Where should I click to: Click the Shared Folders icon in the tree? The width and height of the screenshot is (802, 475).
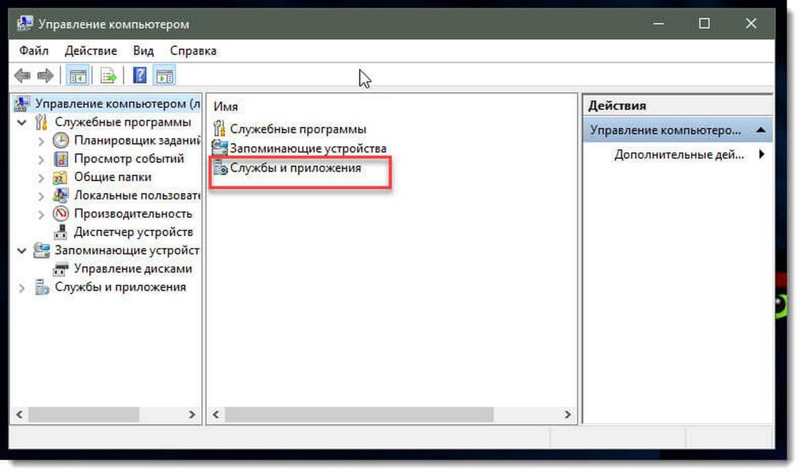pyautogui.click(x=61, y=177)
